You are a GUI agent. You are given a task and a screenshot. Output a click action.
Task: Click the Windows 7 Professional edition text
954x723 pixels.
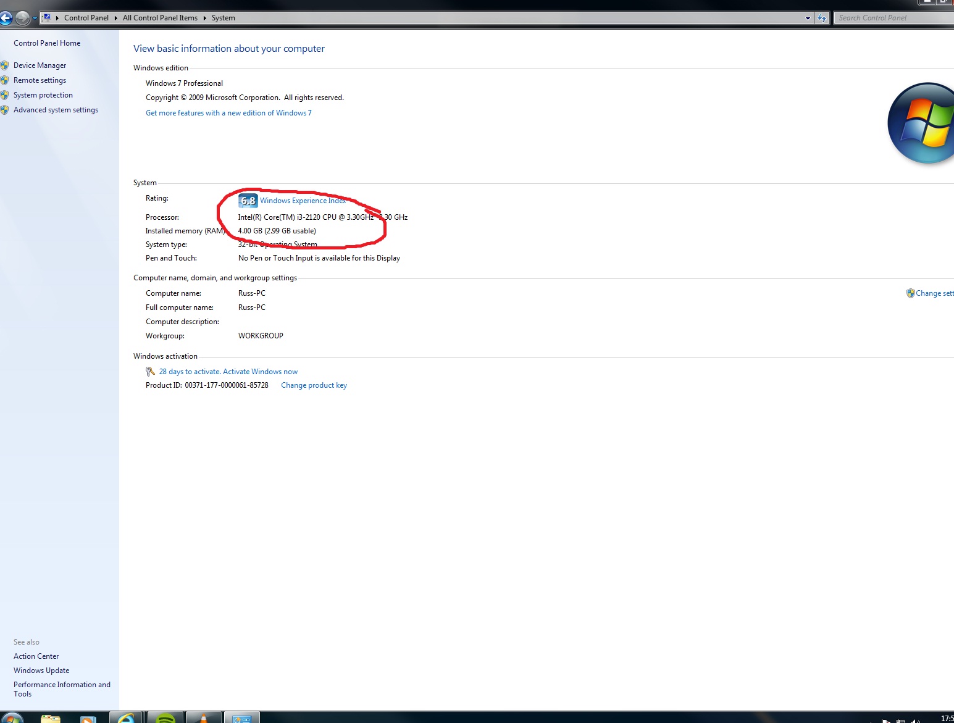184,83
